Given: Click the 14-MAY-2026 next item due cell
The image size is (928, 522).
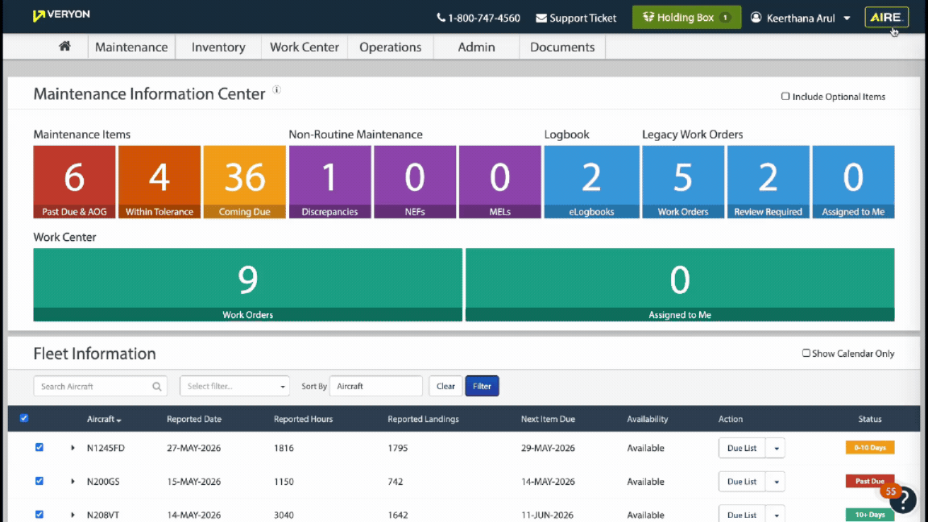Looking at the screenshot, I should [548, 482].
